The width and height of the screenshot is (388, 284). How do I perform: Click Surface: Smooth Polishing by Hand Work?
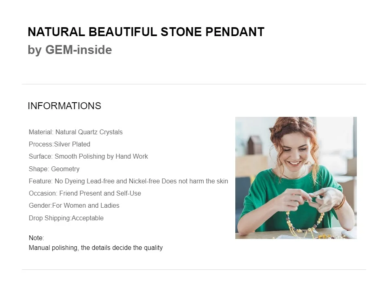(x=88, y=156)
